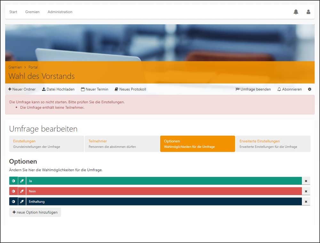Open the Administration menu
The width and height of the screenshot is (320, 243).
click(x=60, y=12)
